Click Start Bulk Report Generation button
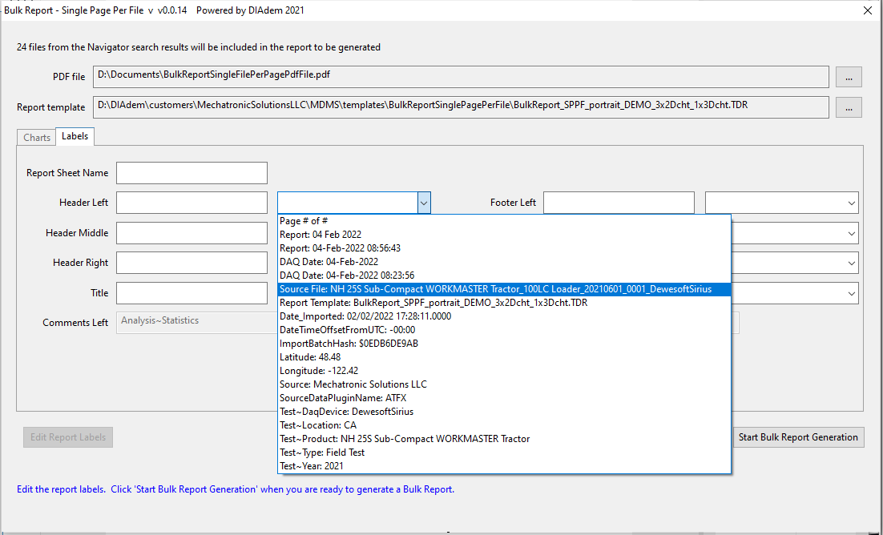The width and height of the screenshot is (883, 535). 798,437
